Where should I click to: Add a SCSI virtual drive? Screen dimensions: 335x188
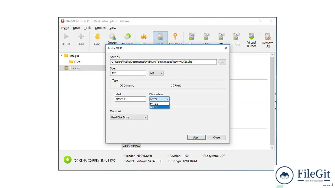[206, 37]
